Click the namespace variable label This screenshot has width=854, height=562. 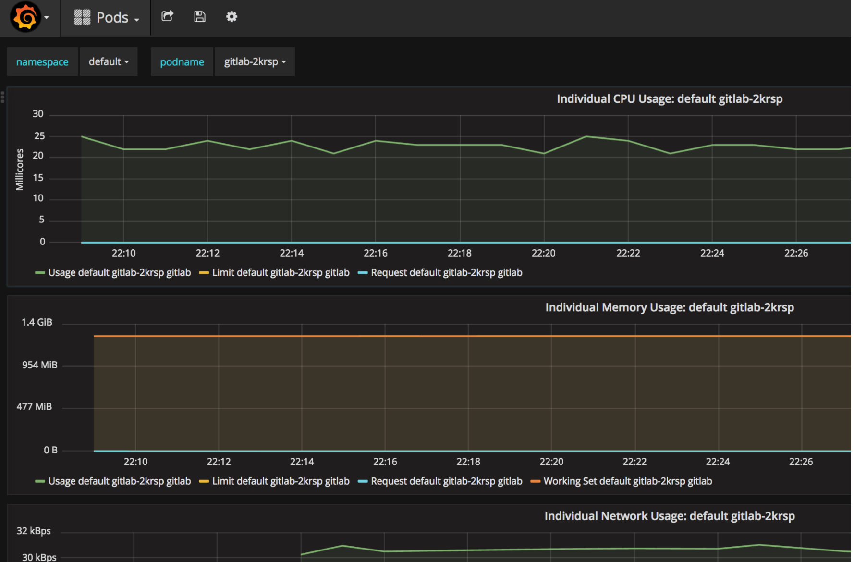pos(42,61)
